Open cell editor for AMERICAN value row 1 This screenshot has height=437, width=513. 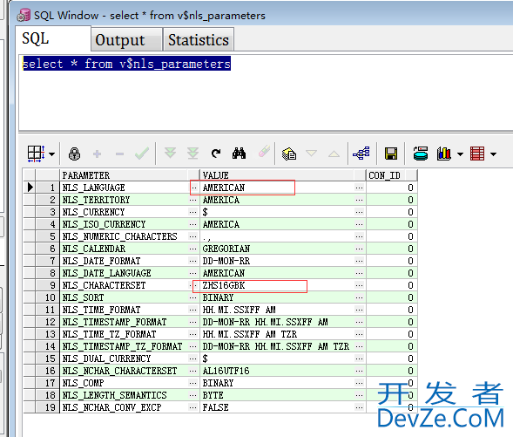click(x=359, y=188)
